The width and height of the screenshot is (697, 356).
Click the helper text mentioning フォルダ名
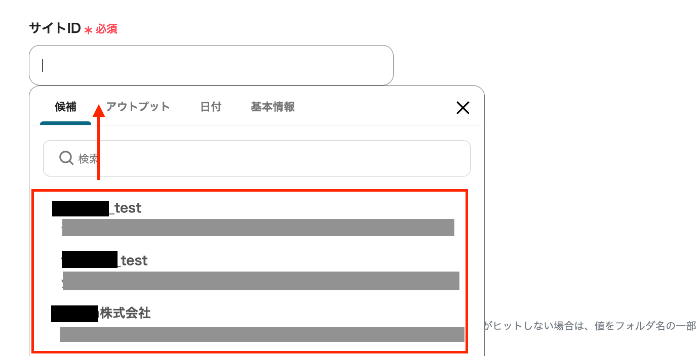tap(590, 326)
